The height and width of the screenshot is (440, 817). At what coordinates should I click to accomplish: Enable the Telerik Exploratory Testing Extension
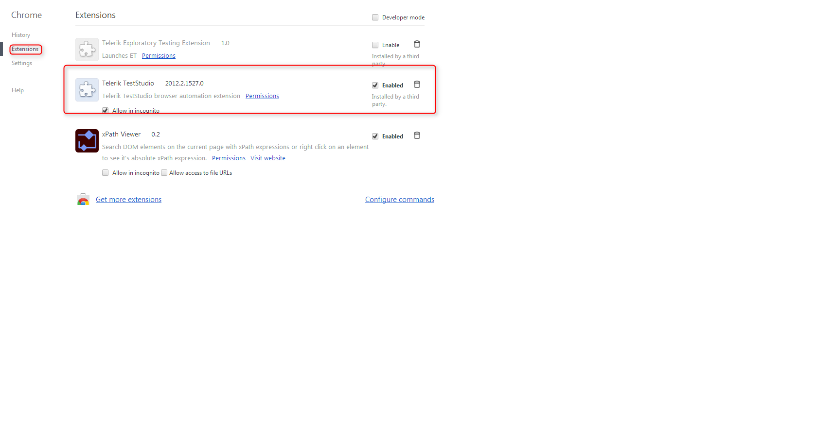[x=375, y=45]
